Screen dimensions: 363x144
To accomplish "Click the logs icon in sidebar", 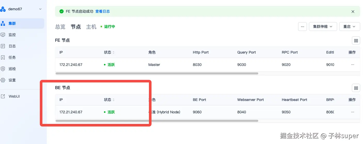I will point(3,46).
